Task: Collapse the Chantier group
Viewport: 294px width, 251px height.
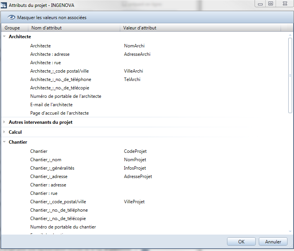Action: click(x=4, y=142)
